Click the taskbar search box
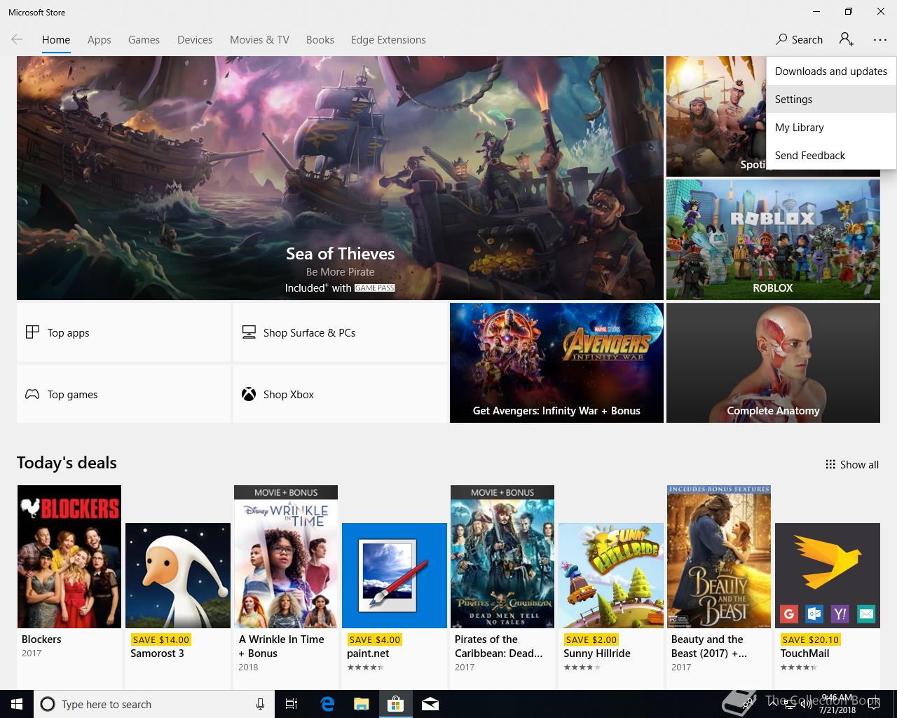Screen dimensions: 897x718 [x=154, y=704]
